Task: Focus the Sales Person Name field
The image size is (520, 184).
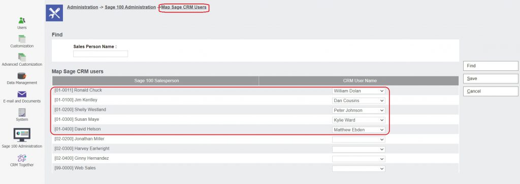Action: click(x=101, y=54)
